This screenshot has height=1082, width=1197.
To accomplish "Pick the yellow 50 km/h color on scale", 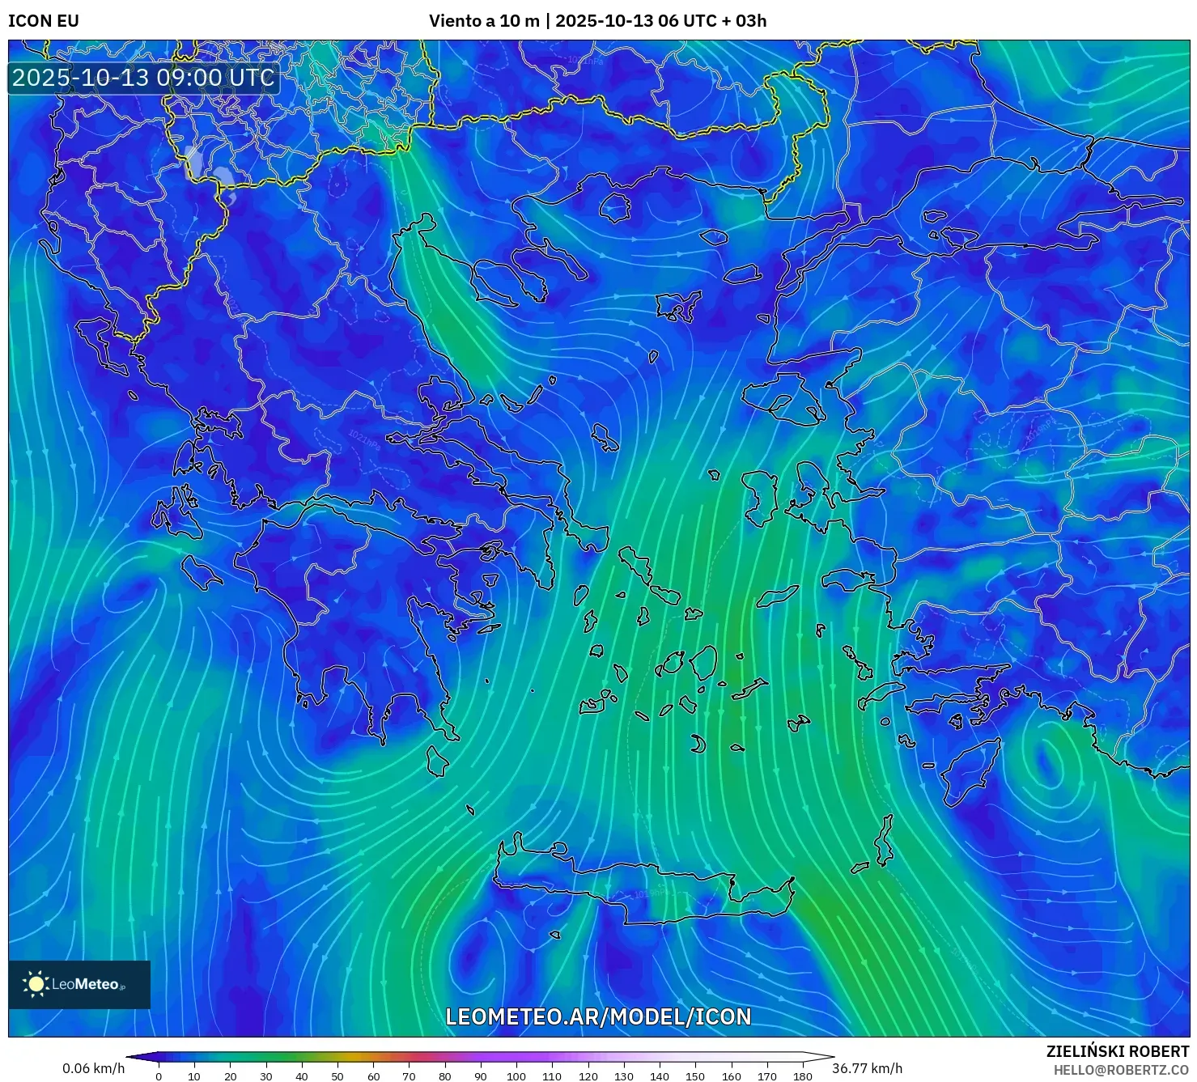I will [337, 1057].
